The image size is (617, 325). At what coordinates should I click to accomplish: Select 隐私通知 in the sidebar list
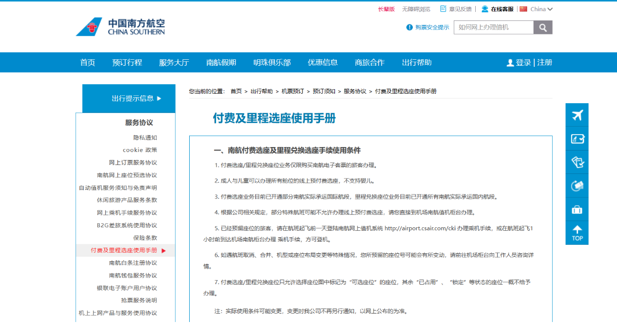145,138
